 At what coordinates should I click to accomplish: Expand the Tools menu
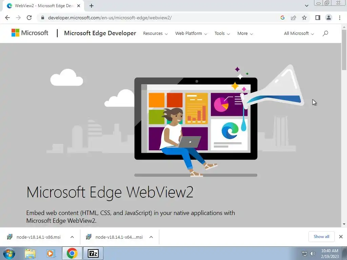tap(222, 34)
